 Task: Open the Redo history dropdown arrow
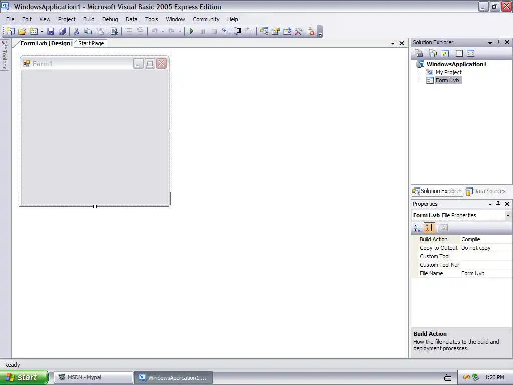[180, 31]
